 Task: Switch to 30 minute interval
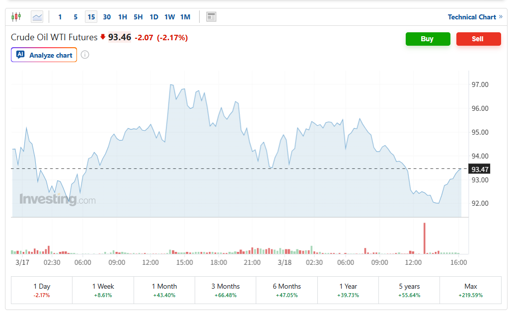point(107,17)
